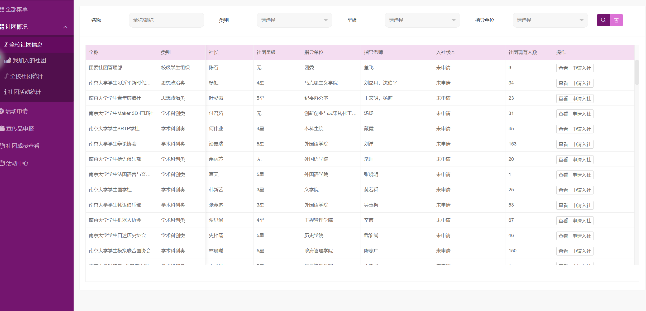Click the 全称/简称 name input field
The image size is (646, 311).
point(166,20)
